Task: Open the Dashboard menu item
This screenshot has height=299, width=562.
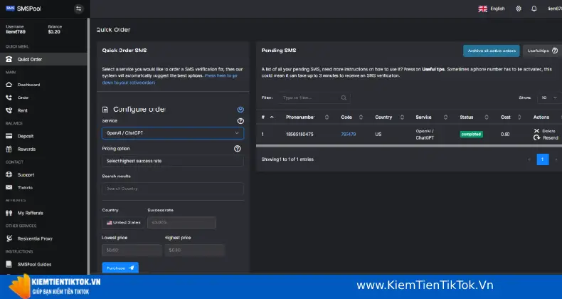Action: tap(28, 85)
